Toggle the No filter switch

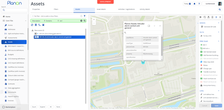[33, 16]
